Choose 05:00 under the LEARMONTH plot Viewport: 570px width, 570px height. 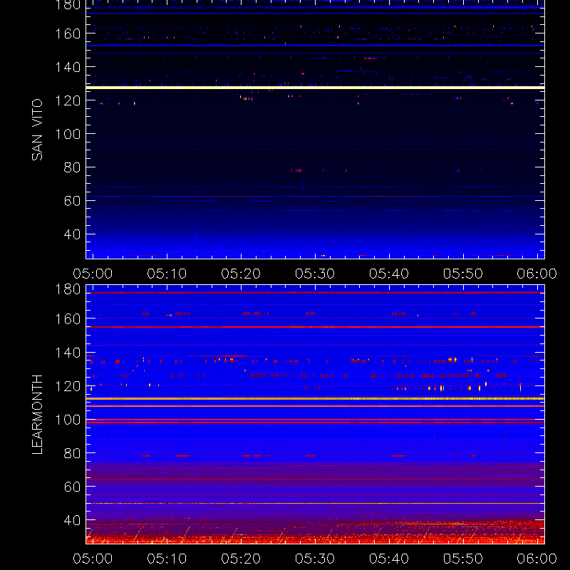[93, 559]
